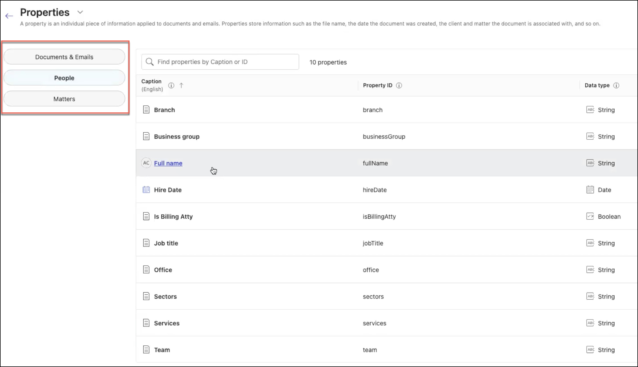Image resolution: width=638 pixels, height=367 pixels.
Task: Select the People tab
Action: click(x=64, y=78)
